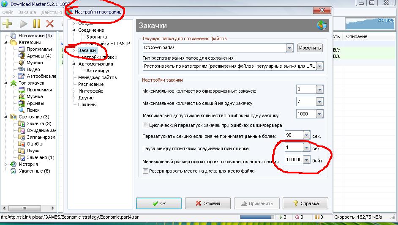Viewport: 398px width, 225px height.
Task: Open the Файл menu
Action: click(x=8, y=12)
